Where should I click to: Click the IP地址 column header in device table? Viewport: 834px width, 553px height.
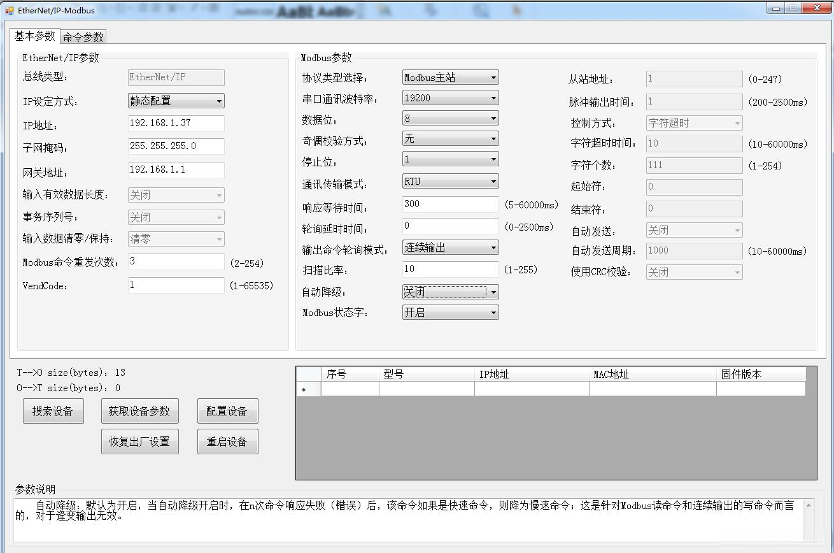[532, 374]
